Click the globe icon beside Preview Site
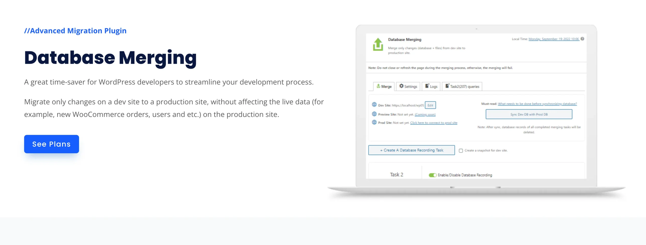 point(374,114)
